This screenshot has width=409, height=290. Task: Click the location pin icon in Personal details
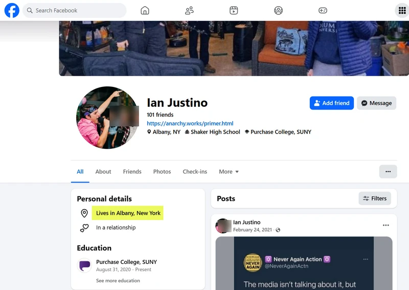coord(84,213)
